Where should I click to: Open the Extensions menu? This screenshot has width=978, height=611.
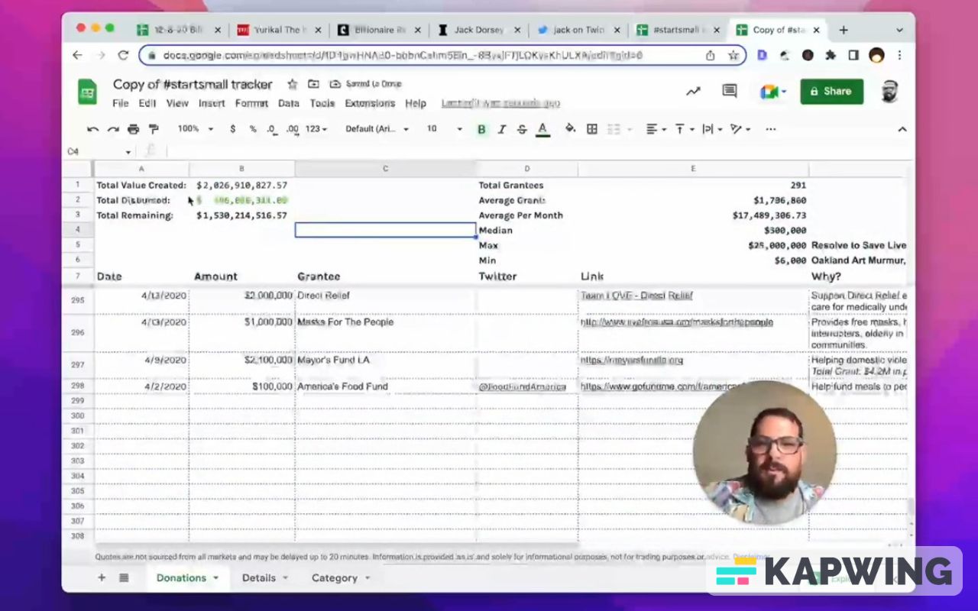[370, 103]
